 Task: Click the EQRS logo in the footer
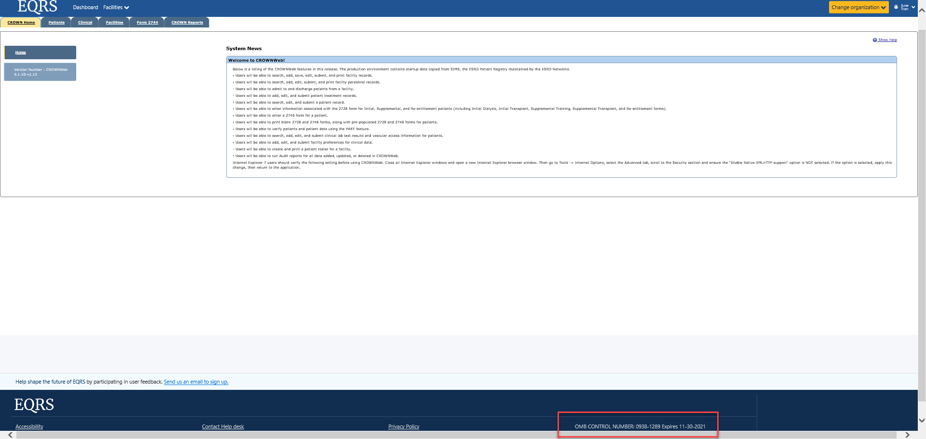point(34,405)
